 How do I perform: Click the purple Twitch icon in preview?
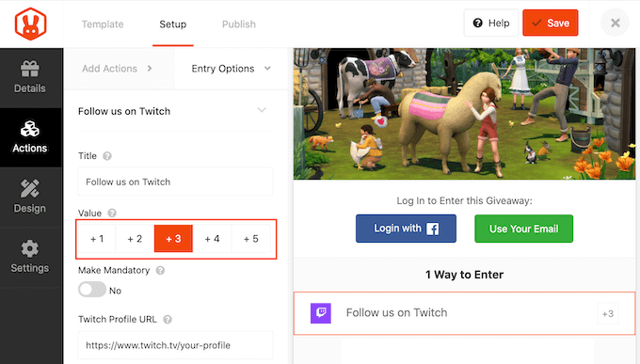click(321, 313)
